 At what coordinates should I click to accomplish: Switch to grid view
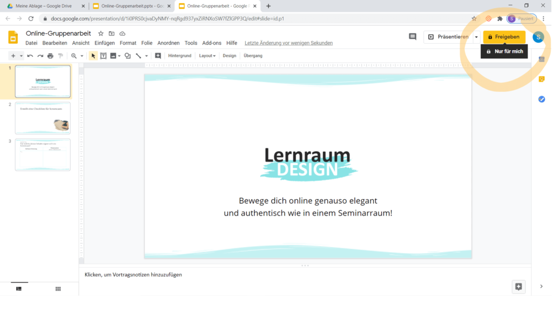pyautogui.click(x=58, y=289)
